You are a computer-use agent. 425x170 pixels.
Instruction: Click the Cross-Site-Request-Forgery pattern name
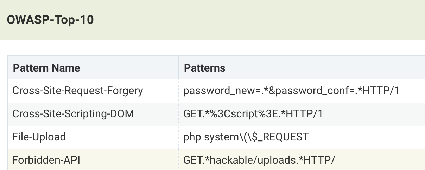coord(78,91)
